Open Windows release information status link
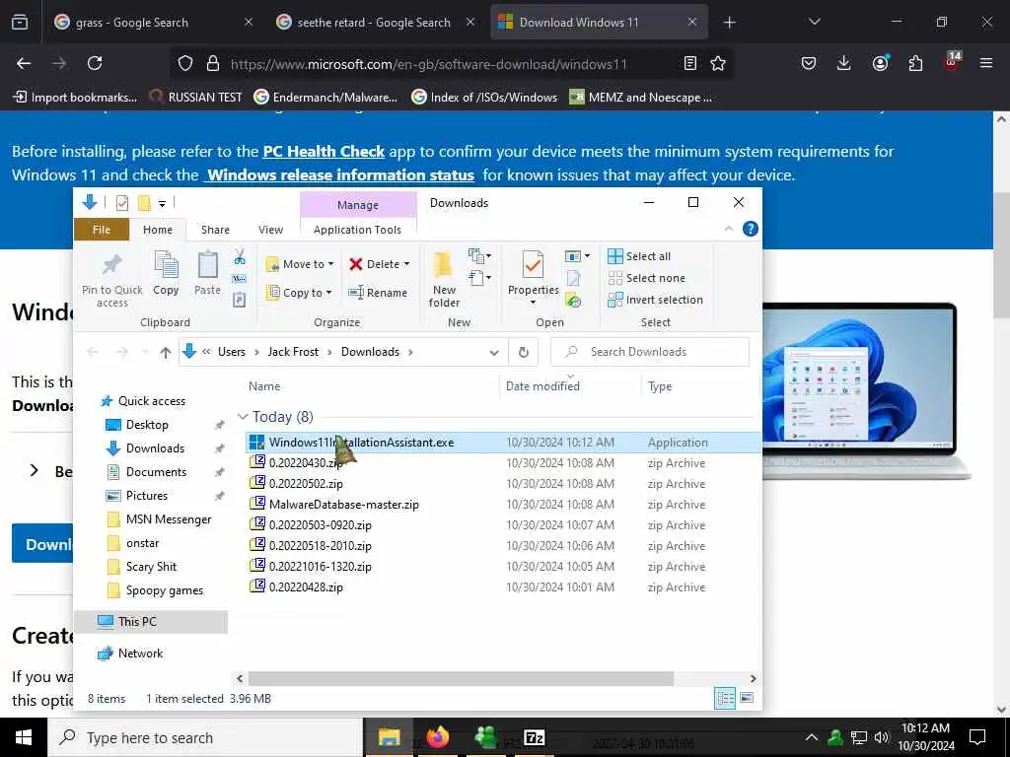This screenshot has height=757, width=1010. point(339,175)
